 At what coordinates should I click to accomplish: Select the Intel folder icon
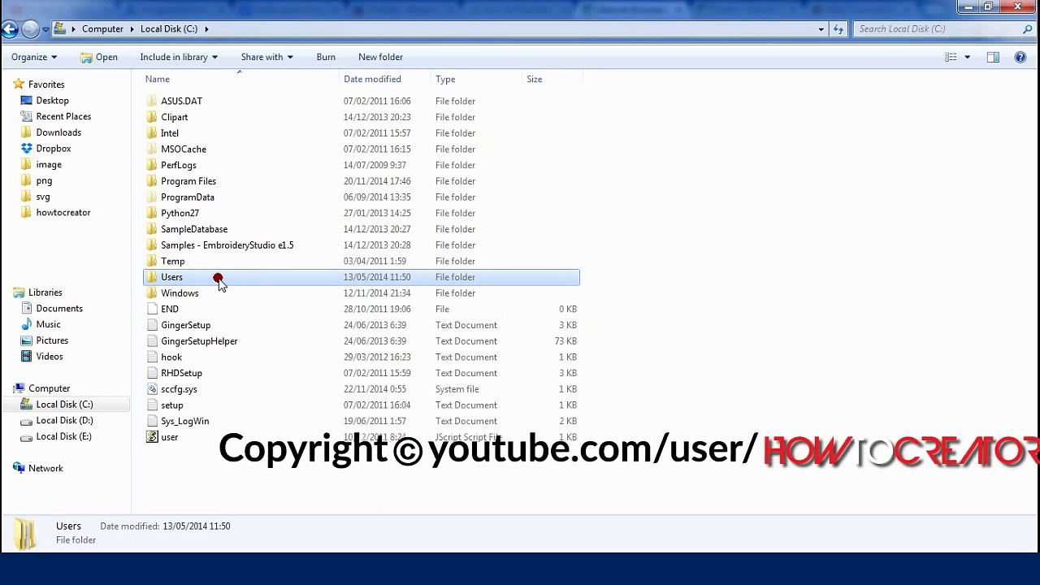coord(152,133)
